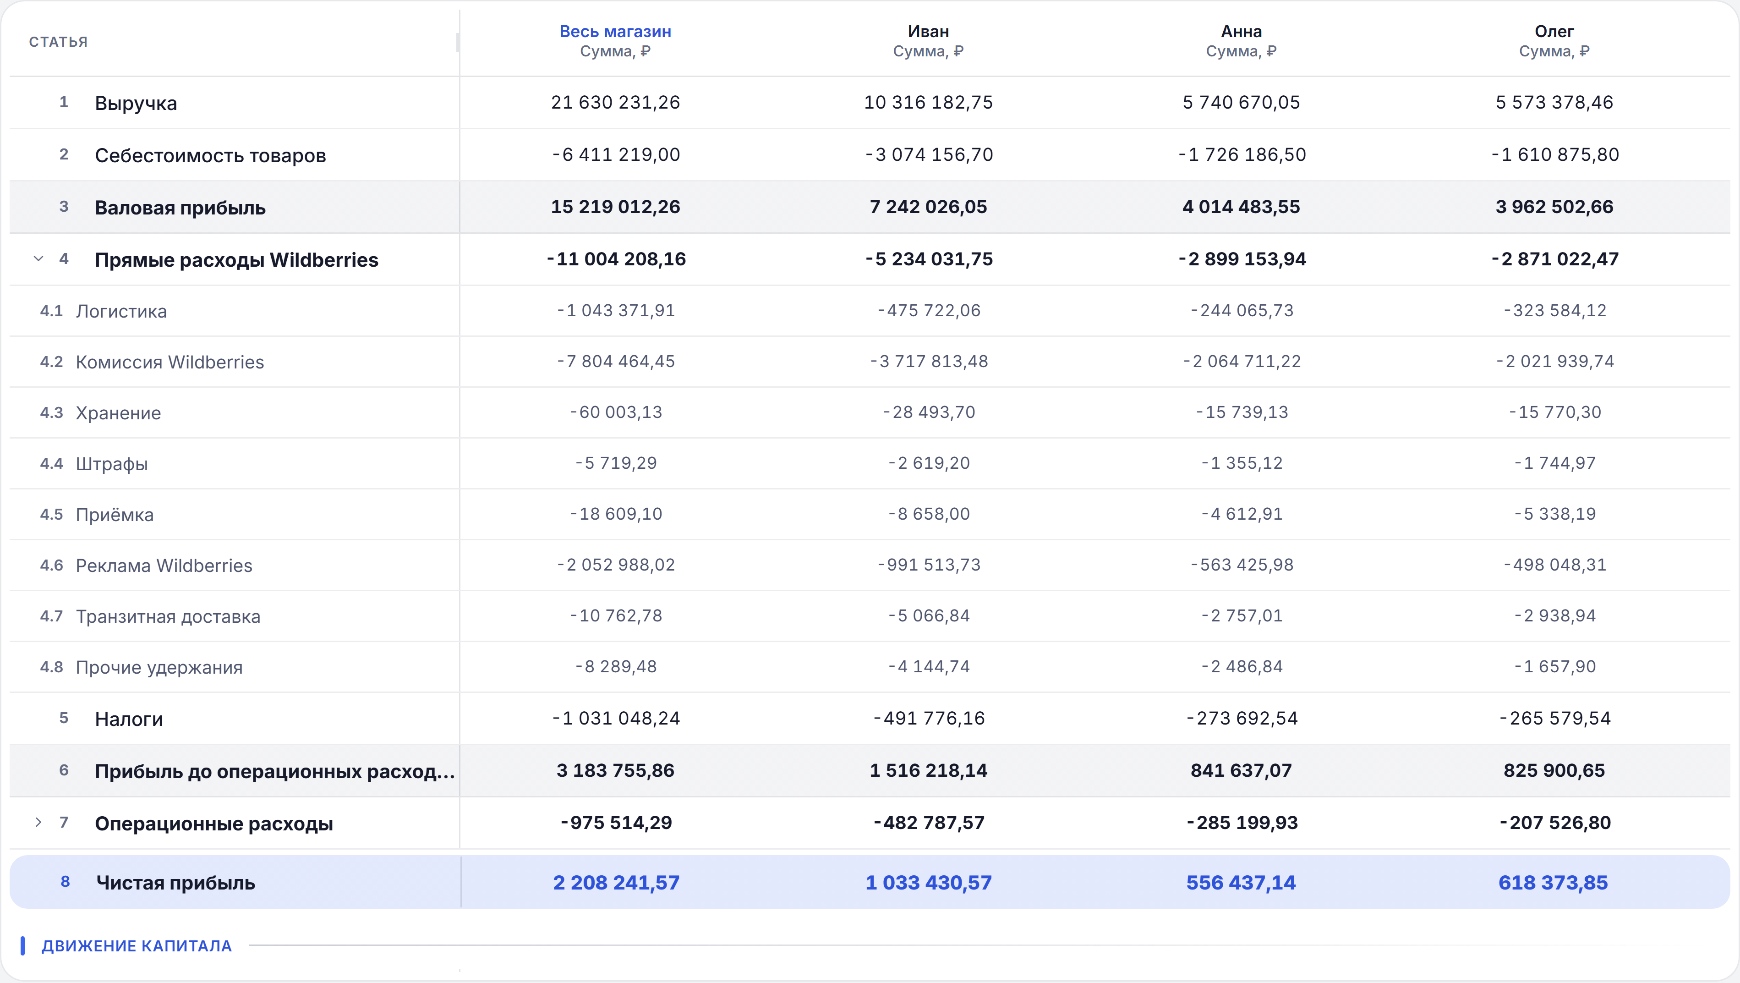Click Олег's cost of goods -1 610 875,80
The width and height of the screenshot is (1740, 983).
pos(1554,155)
